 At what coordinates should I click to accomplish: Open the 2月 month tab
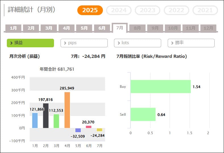pyautogui.click(x=31, y=28)
